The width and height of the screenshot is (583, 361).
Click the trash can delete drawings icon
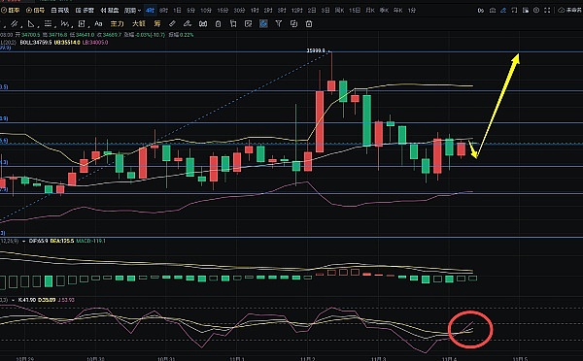(x=309, y=23)
